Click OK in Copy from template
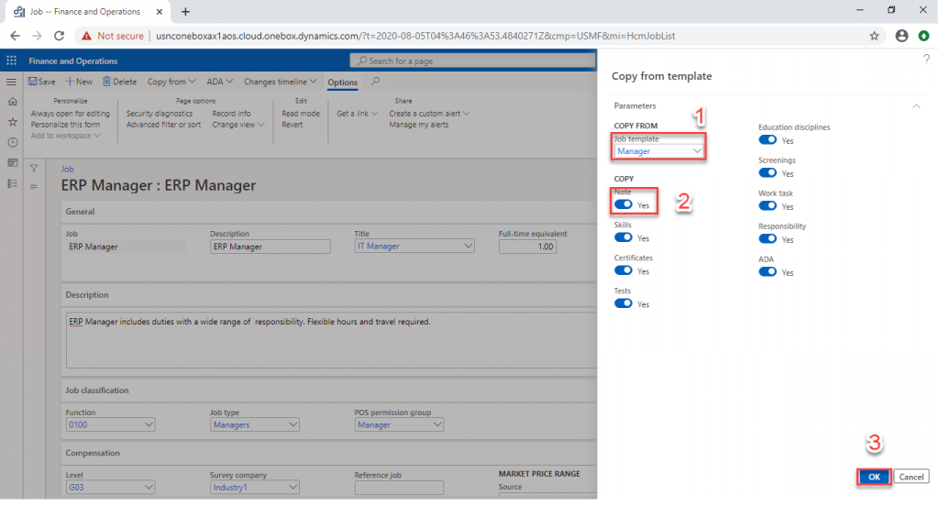 pos(874,477)
